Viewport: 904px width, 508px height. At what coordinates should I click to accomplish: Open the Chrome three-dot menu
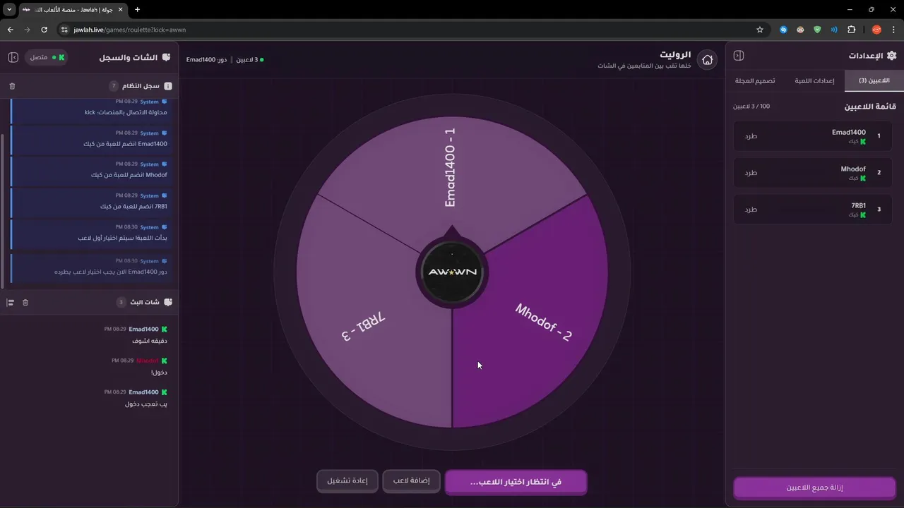point(893,30)
